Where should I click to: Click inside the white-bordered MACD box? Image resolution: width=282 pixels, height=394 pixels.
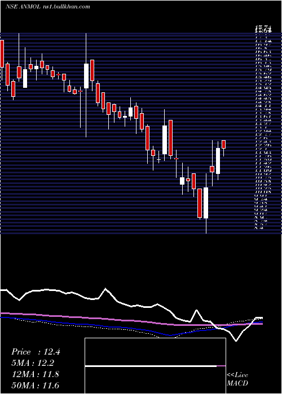click(x=155, y=366)
